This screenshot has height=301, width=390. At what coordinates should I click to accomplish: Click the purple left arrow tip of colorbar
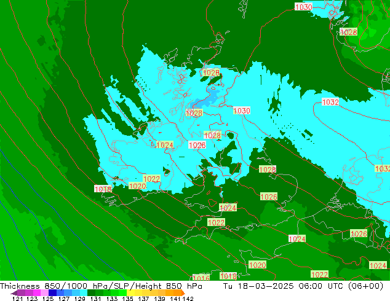(x=14, y=293)
